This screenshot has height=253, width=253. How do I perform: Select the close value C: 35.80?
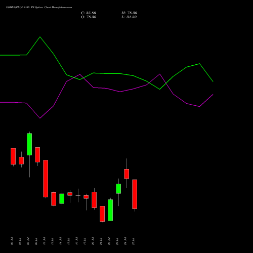[x=89, y=13]
